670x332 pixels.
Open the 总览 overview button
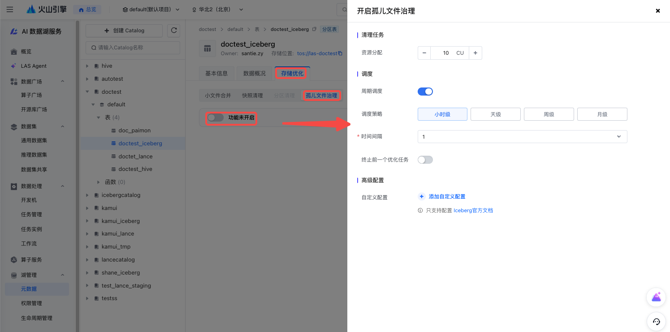(87, 9)
